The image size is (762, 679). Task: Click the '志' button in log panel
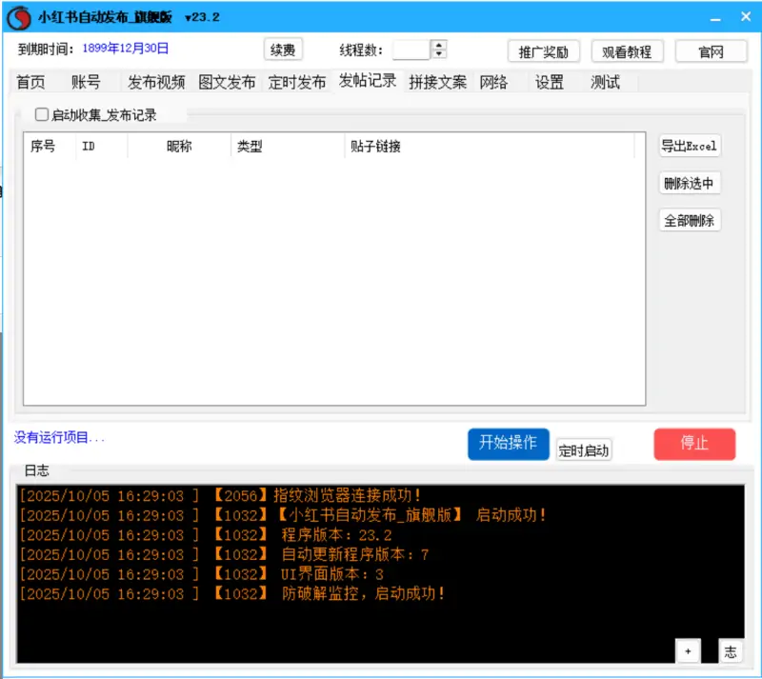pos(731,651)
